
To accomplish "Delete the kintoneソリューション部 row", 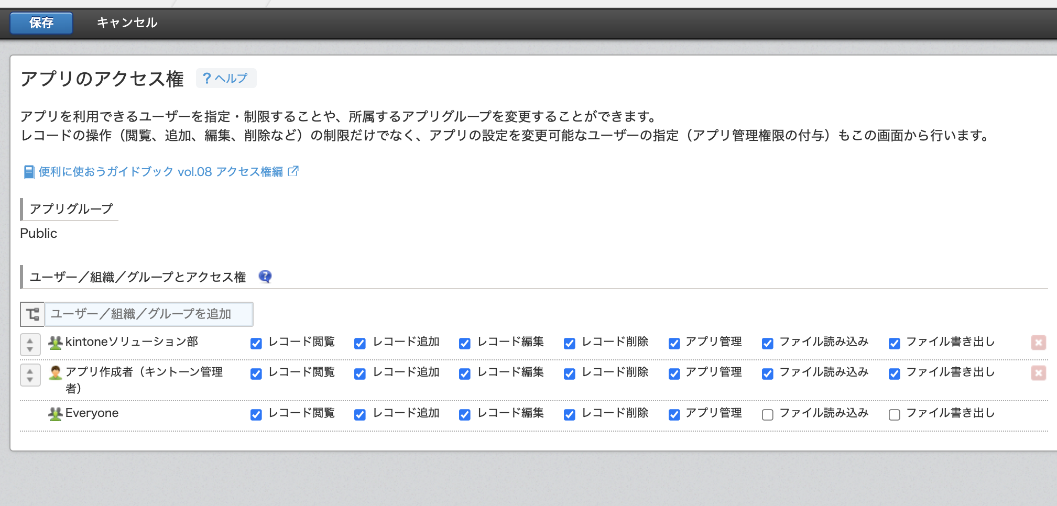I will pyautogui.click(x=1038, y=343).
